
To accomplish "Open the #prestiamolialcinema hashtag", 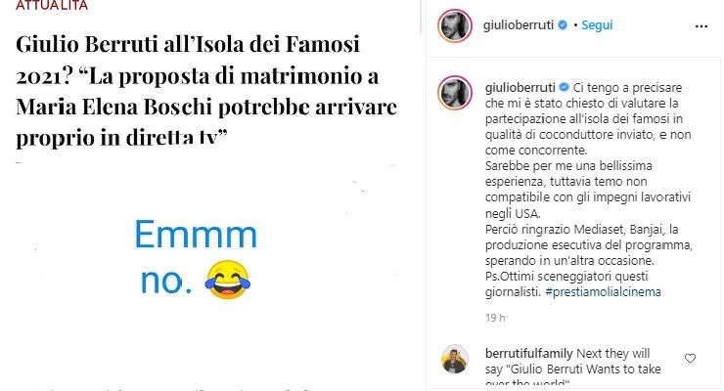I will click(603, 292).
